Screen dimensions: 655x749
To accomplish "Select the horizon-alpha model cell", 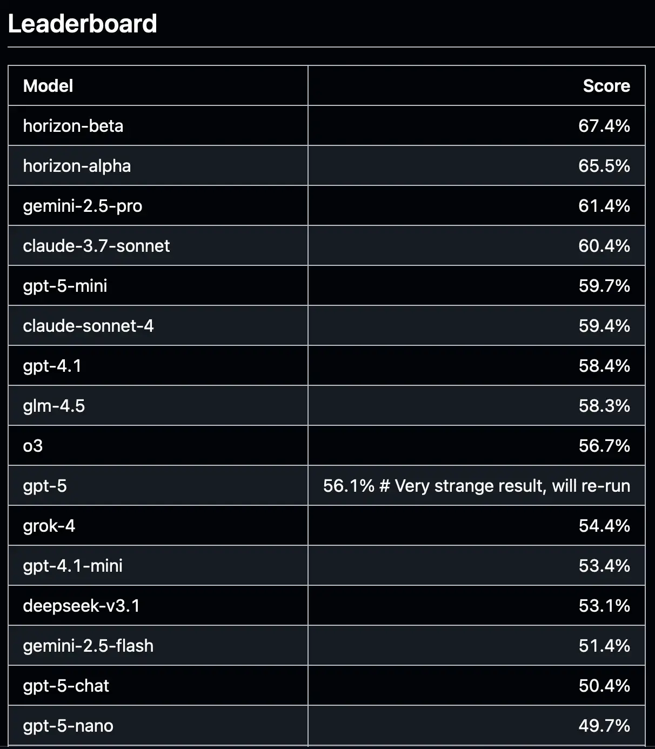I will (77, 166).
